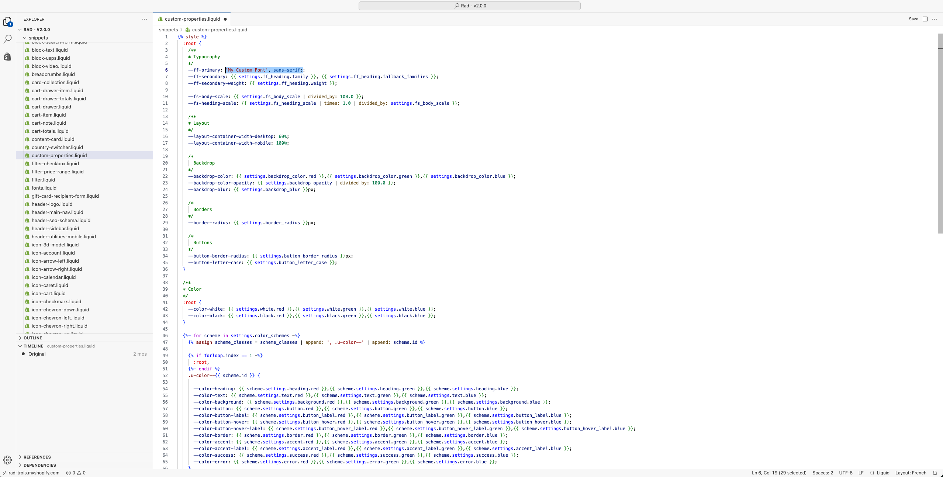
Task: Collapse the TIMELINE section
Action: (33, 346)
